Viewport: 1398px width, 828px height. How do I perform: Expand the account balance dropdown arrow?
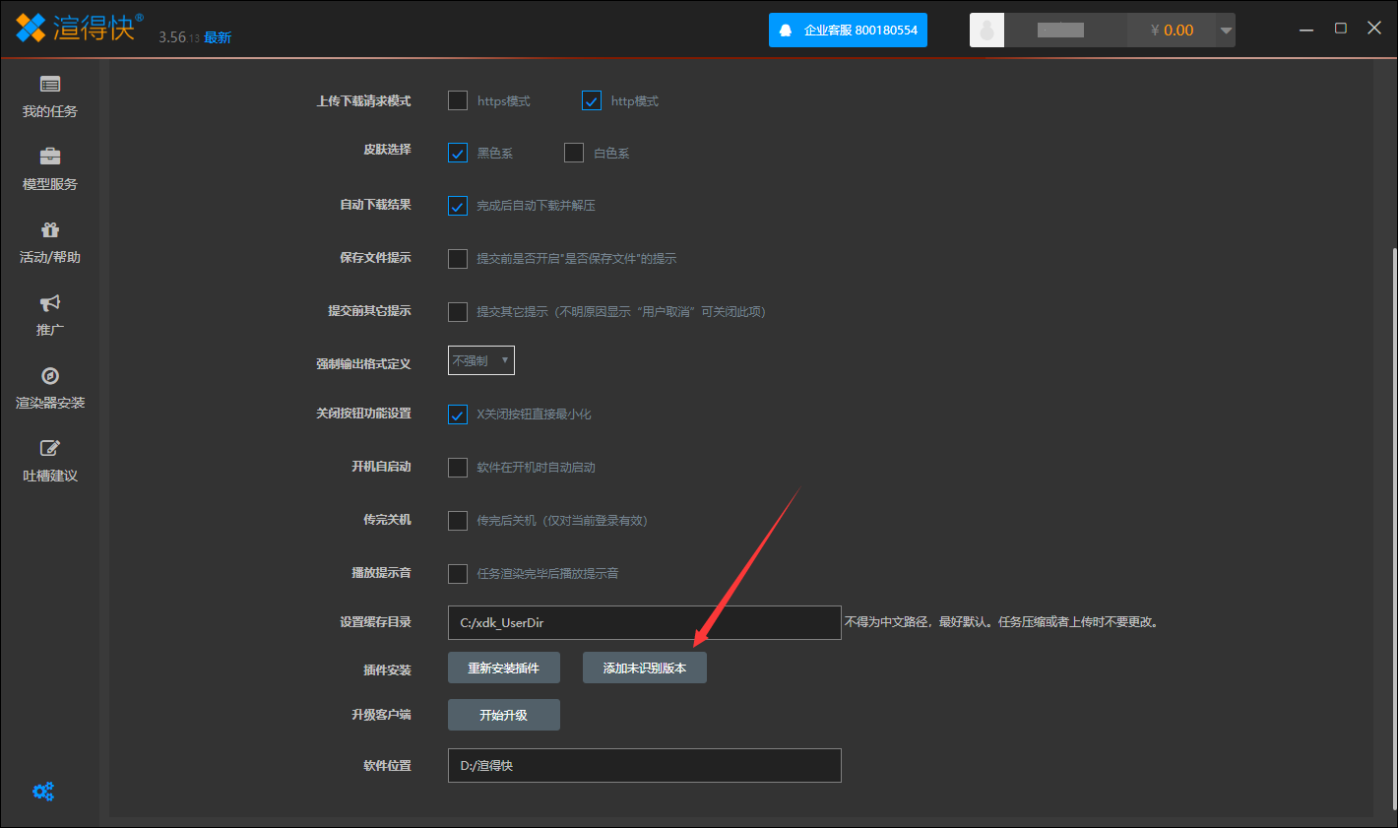pyautogui.click(x=1226, y=31)
